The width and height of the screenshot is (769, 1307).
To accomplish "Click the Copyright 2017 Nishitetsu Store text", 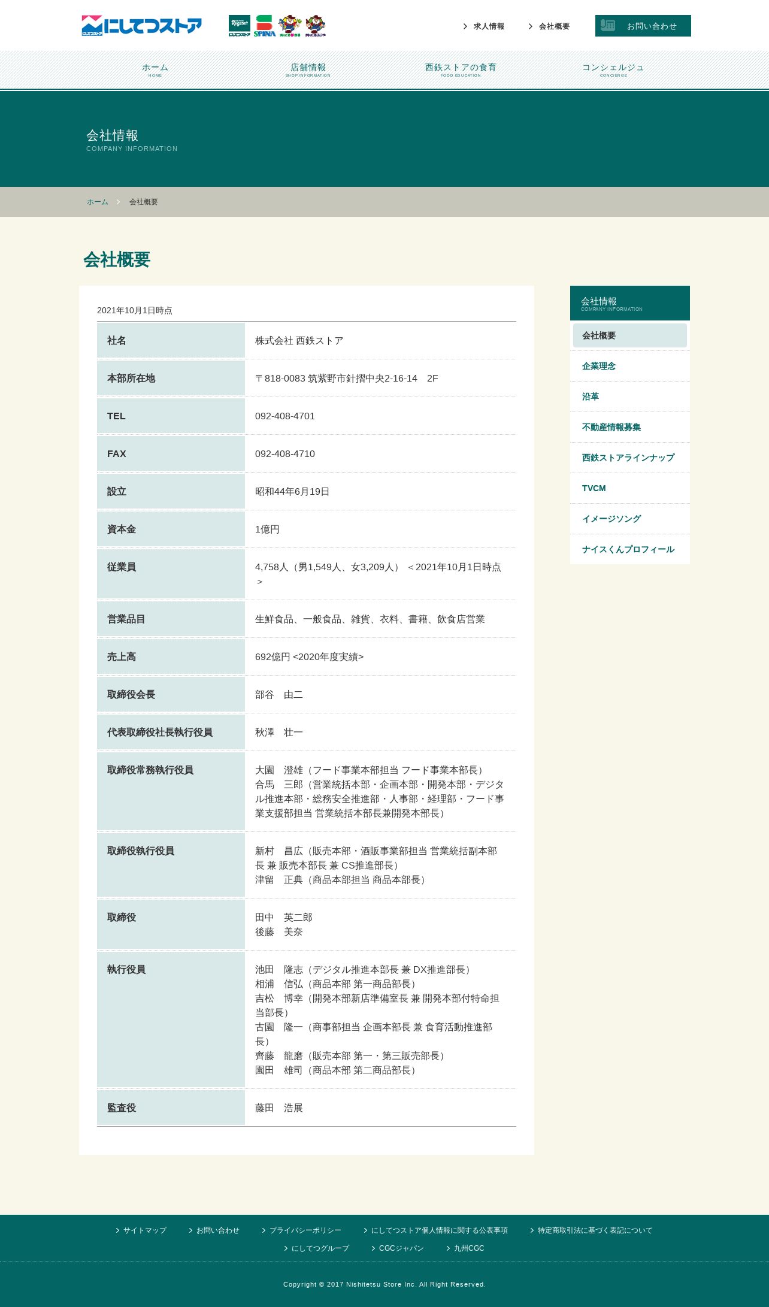I will (384, 1284).
